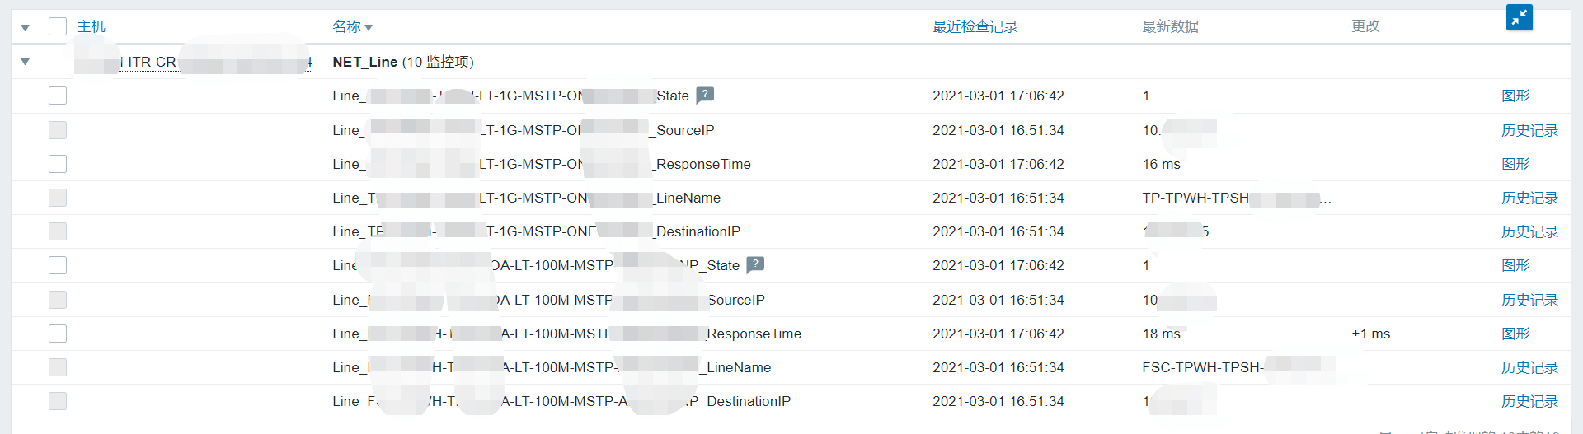Open 图形 for 18 ms ResponseTime row

point(1515,334)
